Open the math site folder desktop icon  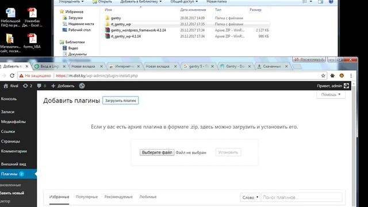[10, 43]
